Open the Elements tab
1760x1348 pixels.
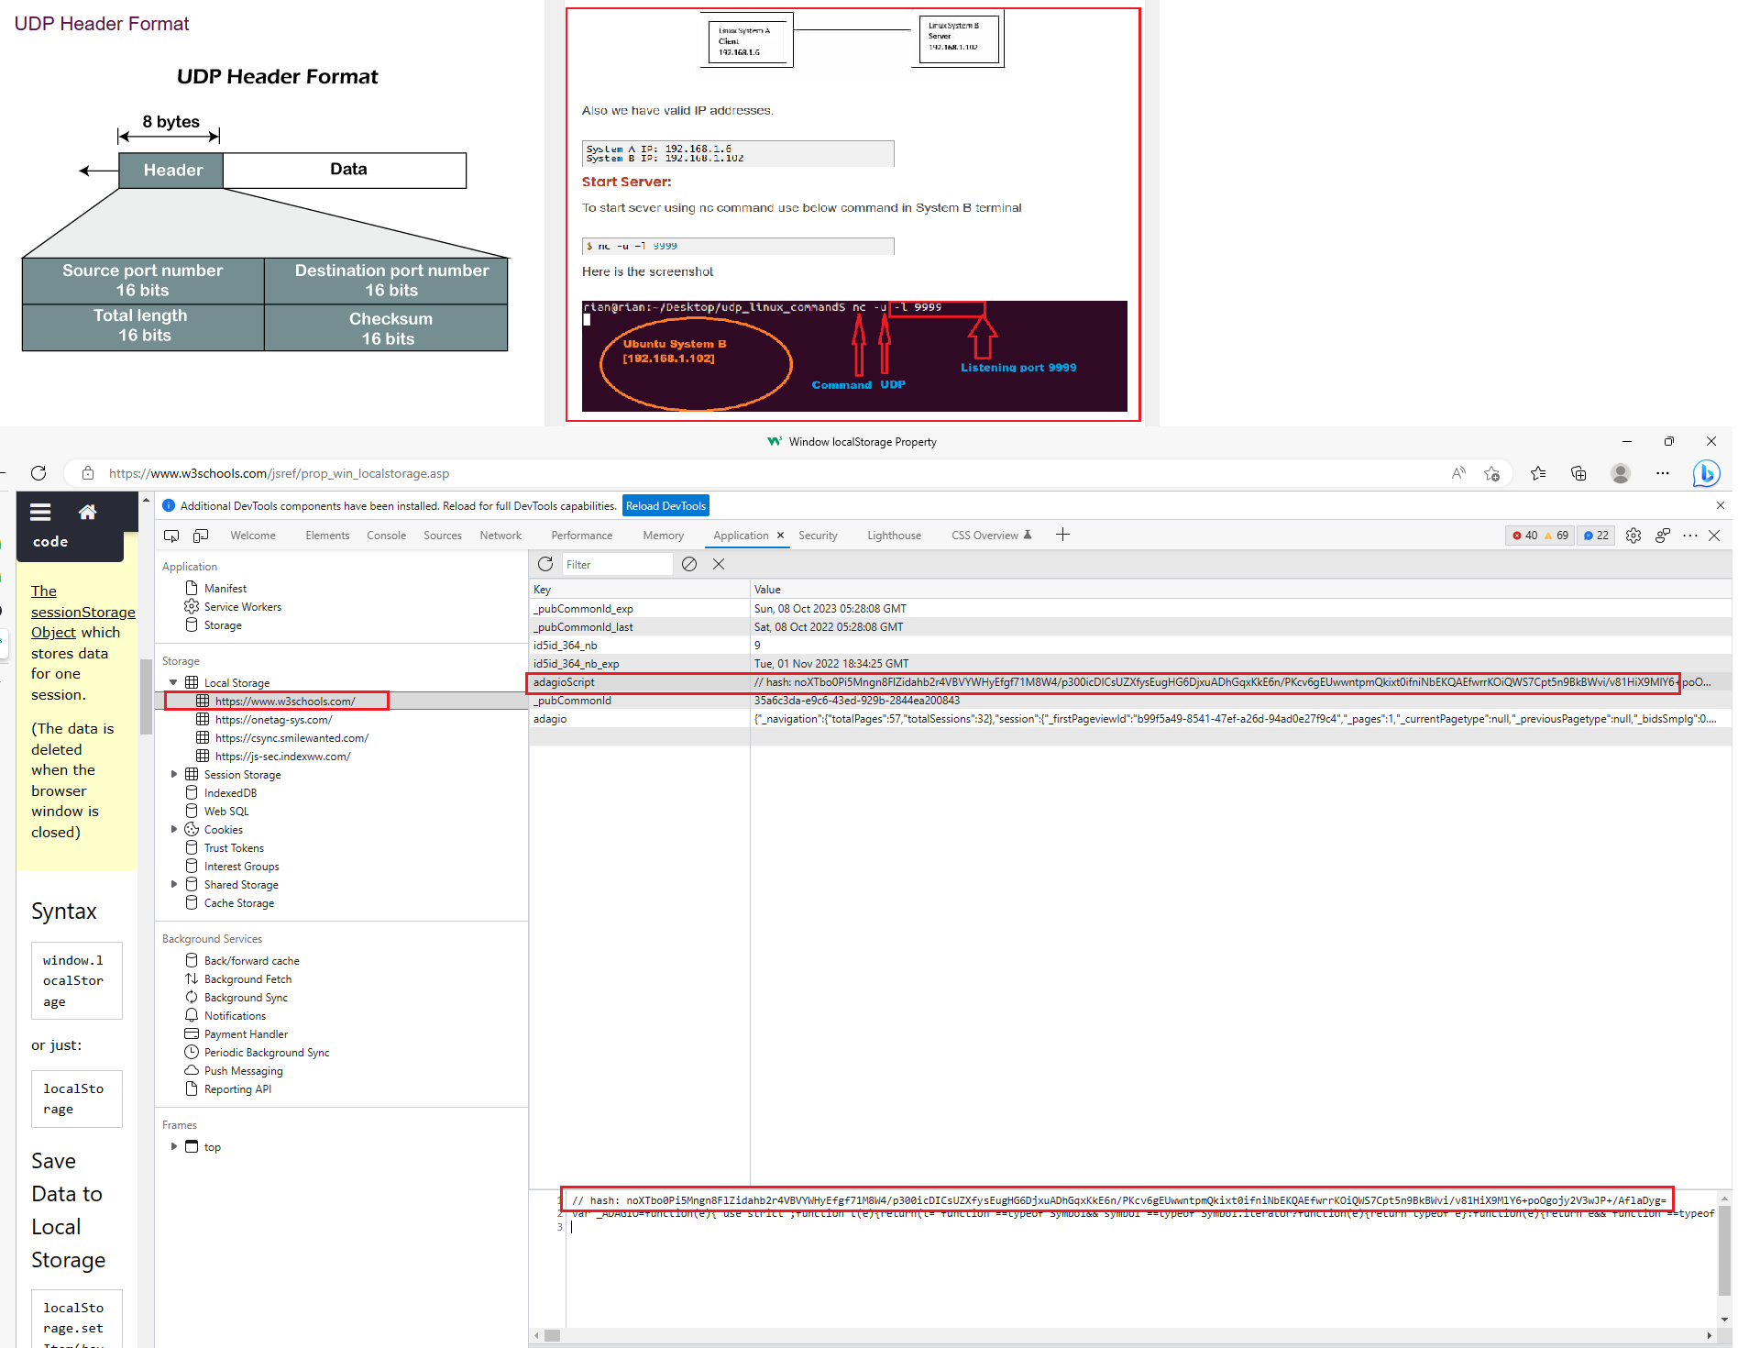click(327, 536)
